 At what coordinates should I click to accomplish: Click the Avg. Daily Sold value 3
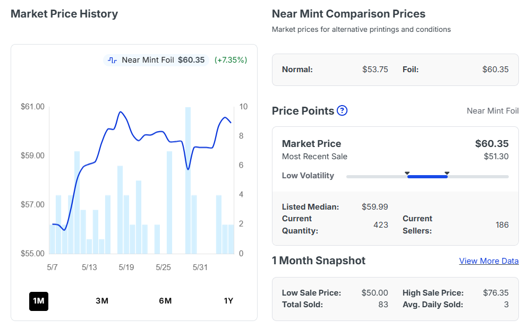click(x=506, y=305)
